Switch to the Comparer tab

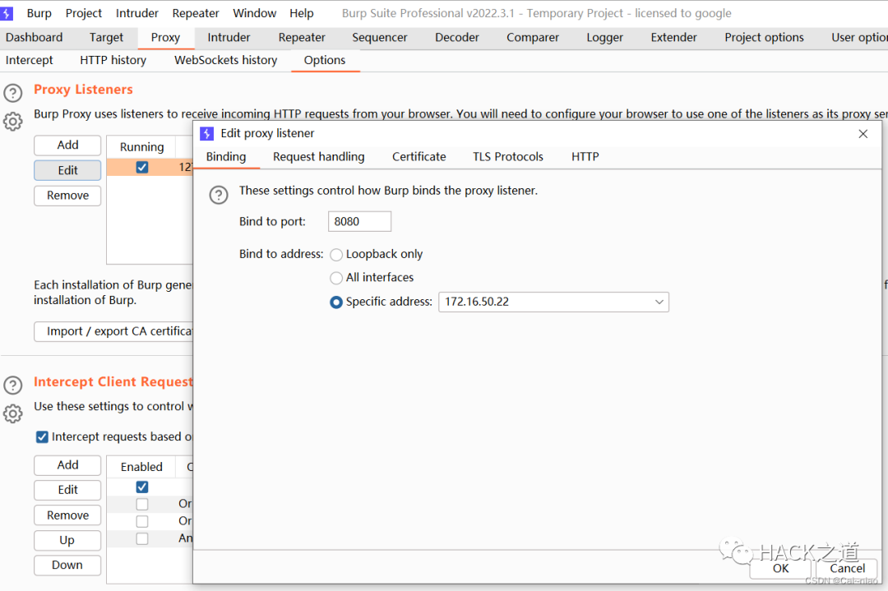coord(532,37)
